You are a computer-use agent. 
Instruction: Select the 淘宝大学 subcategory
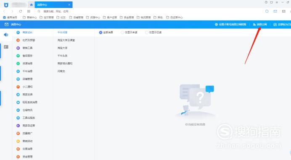(x=62, y=48)
